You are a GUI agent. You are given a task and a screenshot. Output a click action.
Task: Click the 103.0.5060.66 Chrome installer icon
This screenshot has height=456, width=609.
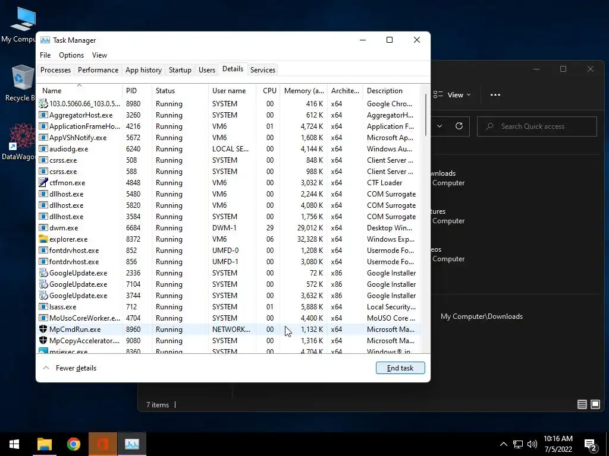point(43,104)
